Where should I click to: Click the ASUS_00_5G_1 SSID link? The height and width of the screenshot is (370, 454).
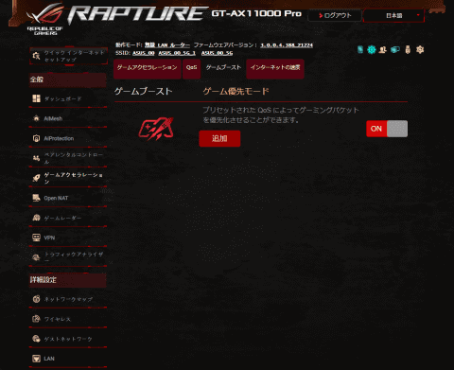[177, 53]
